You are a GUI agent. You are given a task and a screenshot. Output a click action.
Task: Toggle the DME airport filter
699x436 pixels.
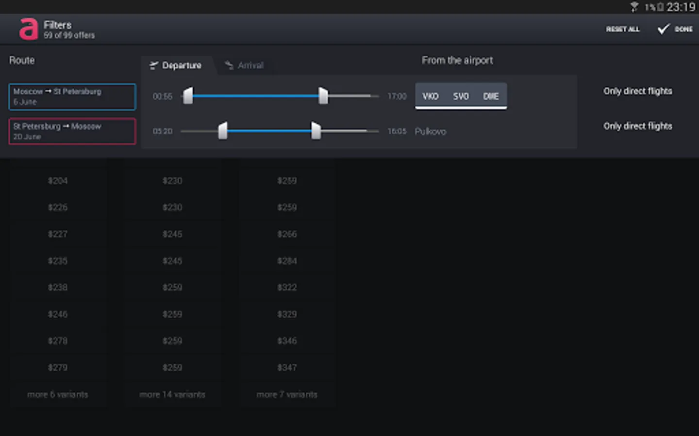491,96
